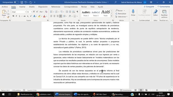The width and height of the screenshot is (173, 97).
Task: Open the Editor proofing tool
Action: coord(155,13)
